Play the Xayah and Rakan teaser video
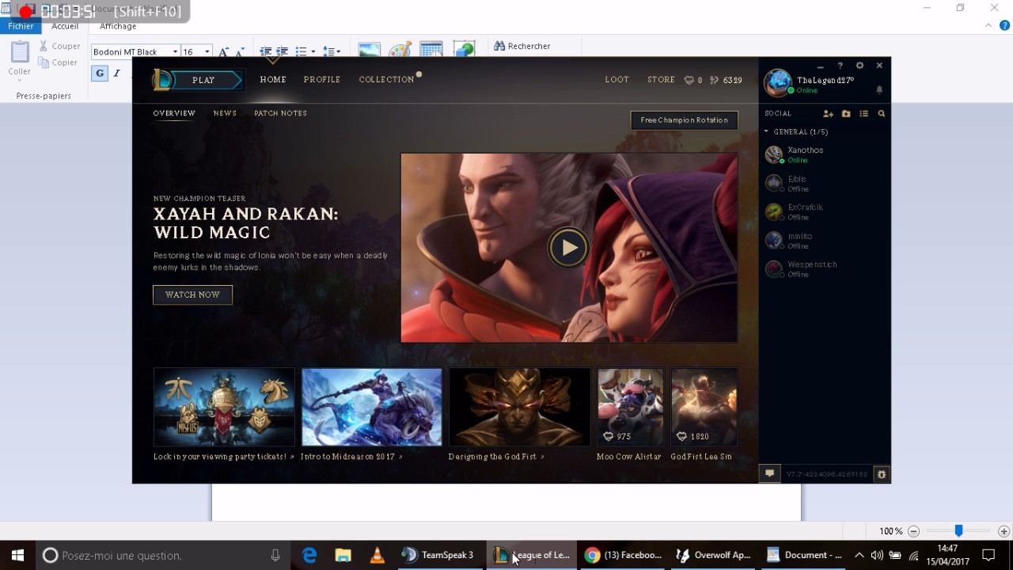1013x570 pixels. click(x=568, y=248)
